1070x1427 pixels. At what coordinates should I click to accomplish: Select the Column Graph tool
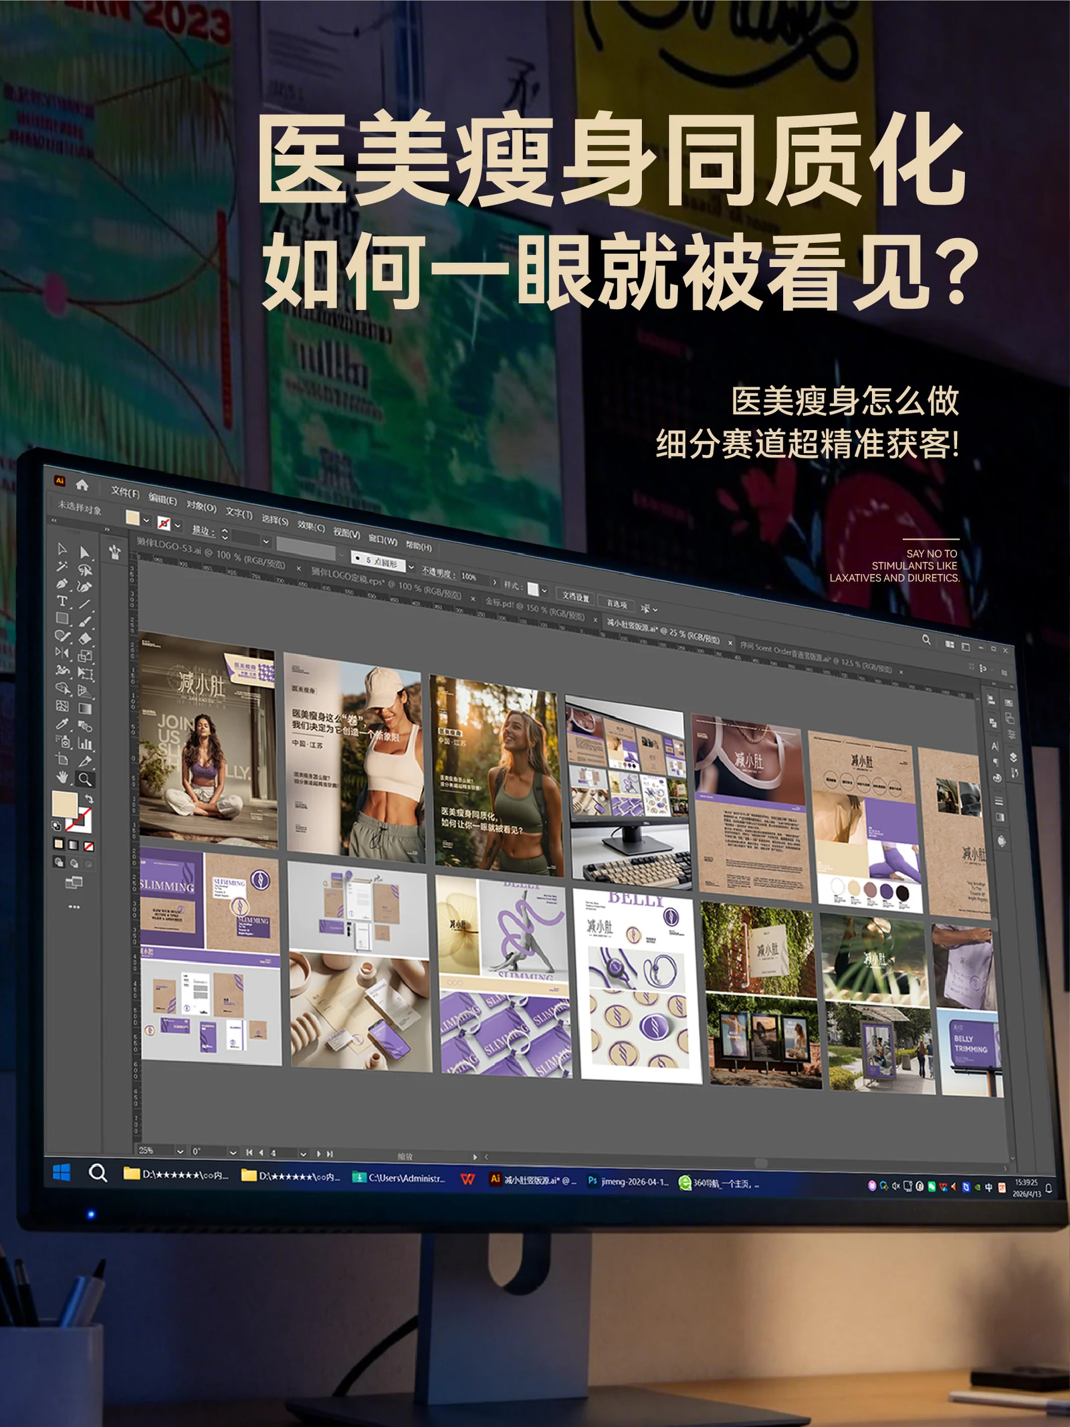[85, 743]
